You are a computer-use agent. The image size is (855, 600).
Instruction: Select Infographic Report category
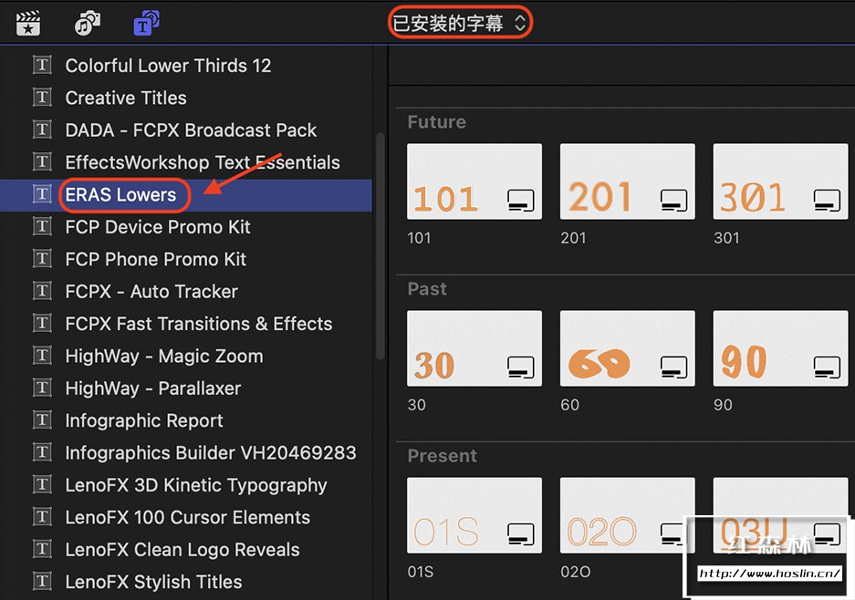(x=144, y=420)
